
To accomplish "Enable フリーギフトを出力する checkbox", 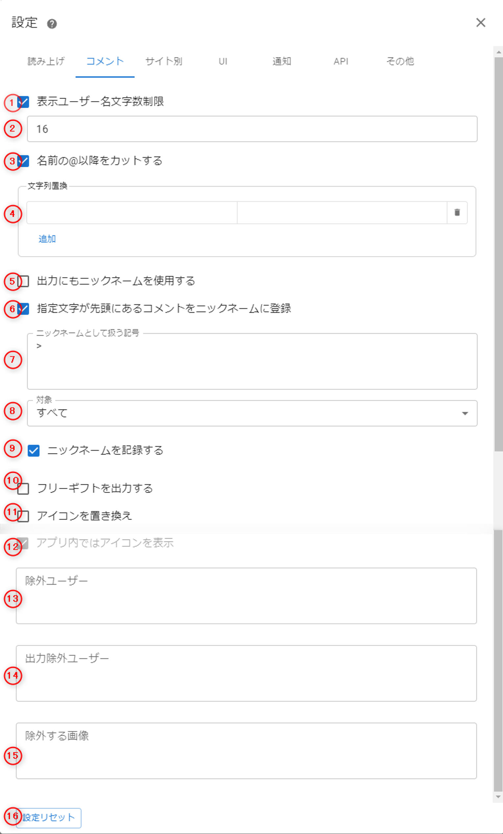I will [x=23, y=489].
